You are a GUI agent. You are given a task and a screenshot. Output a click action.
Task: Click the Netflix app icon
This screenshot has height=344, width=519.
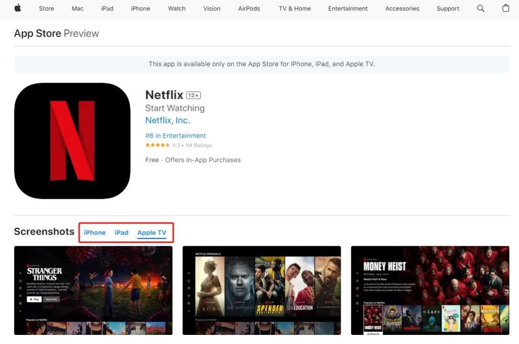point(72,141)
